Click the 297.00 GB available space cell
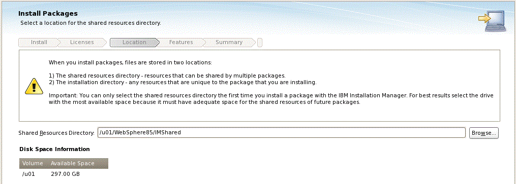The height and width of the screenshot is (184, 516). point(65,174)
